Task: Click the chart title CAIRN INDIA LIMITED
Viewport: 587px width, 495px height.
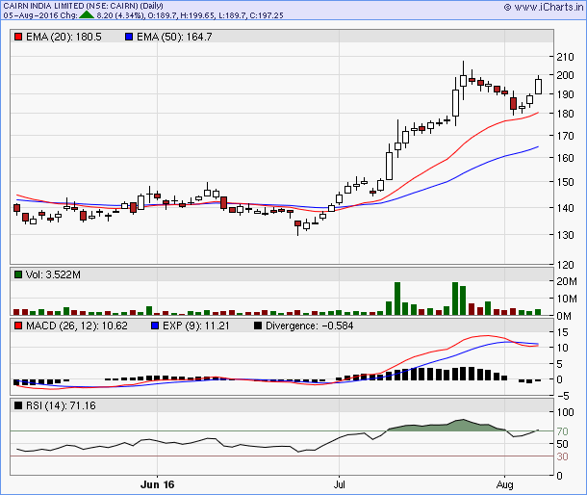Action: pos(44,6)
